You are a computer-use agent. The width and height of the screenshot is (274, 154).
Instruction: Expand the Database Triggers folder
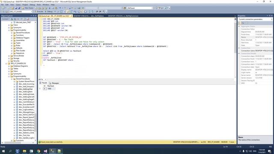point(12,38)
